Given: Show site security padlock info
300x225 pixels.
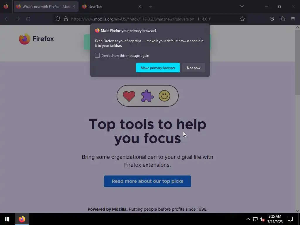Looking at the screenshot, I should 66,19.
